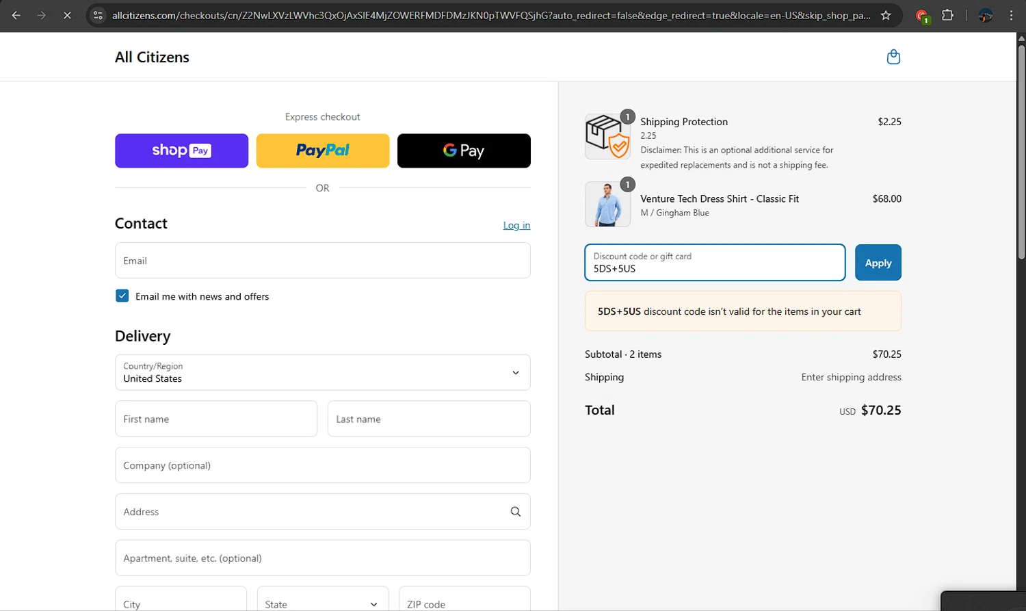1026x611 pixels.
Task: Open the Extensions puzzle icon
Action: [x=947, y=15]
